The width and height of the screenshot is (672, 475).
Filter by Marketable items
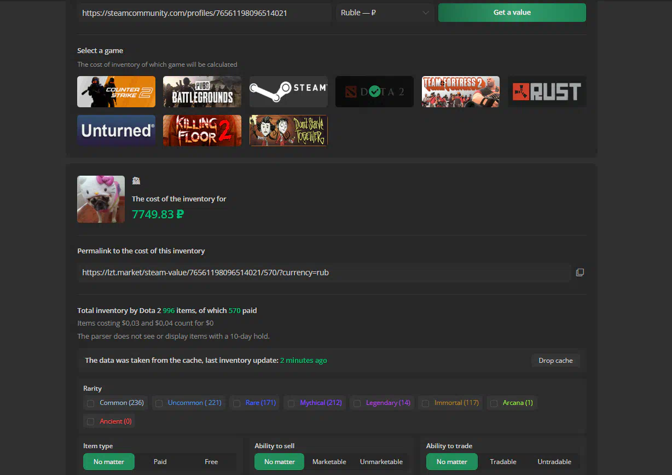tap(329, 462)
